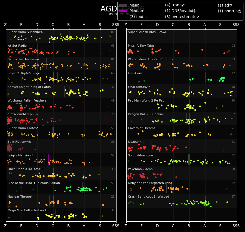Click the vote count '57' for Crash Bandicoot 3
Image resolution: width=245 pixels, height=232 pixels.
click(x=233, y=197)
